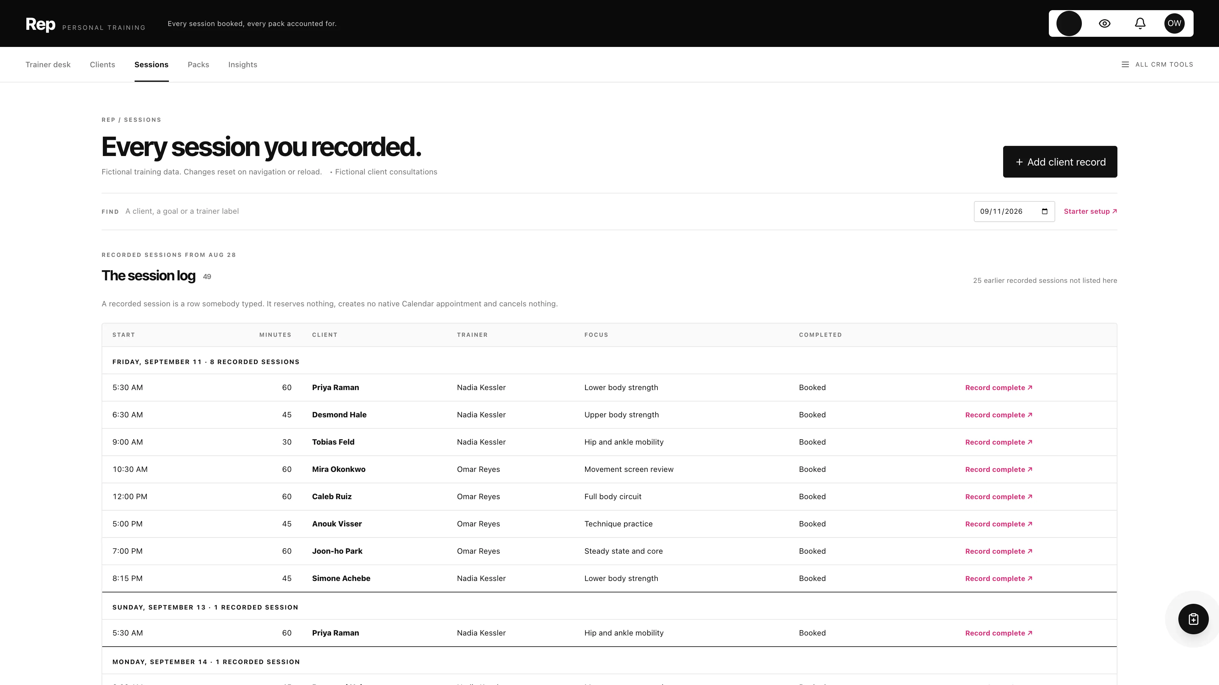This screenshot has height=685, width=1219.
Task: Open the calendar picker icon in date field
Action: pyautogui.click(x=1044, y=211)
